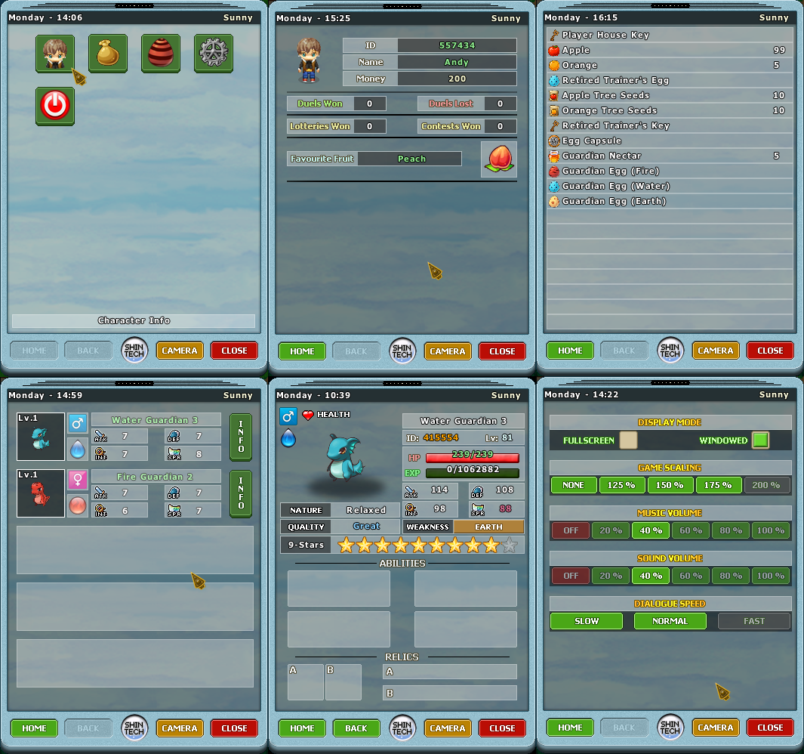Set game scaling to 150 %
This screenshot has height=754, width=804.
670,485
